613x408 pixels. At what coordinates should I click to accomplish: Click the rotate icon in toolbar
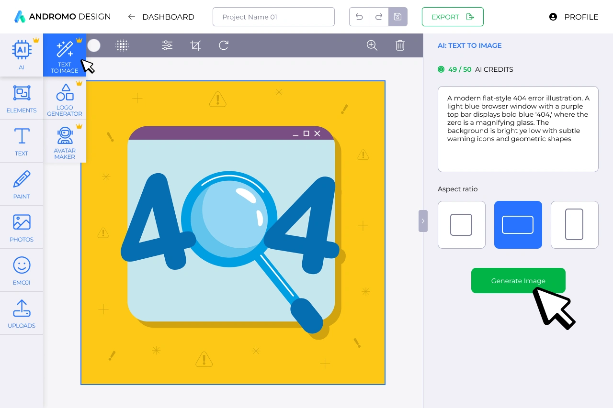pyautogui.click(x=224, y=45)
